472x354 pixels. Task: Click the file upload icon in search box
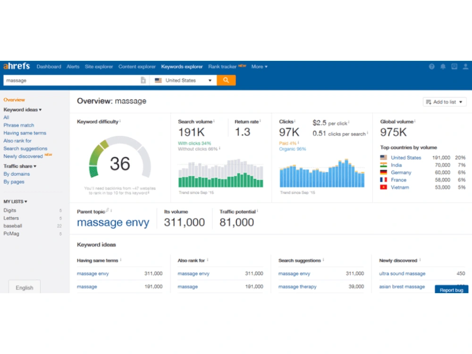[x=143, y=80]
